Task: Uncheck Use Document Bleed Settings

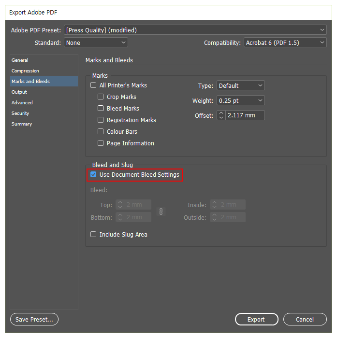Action: [93, 174]
